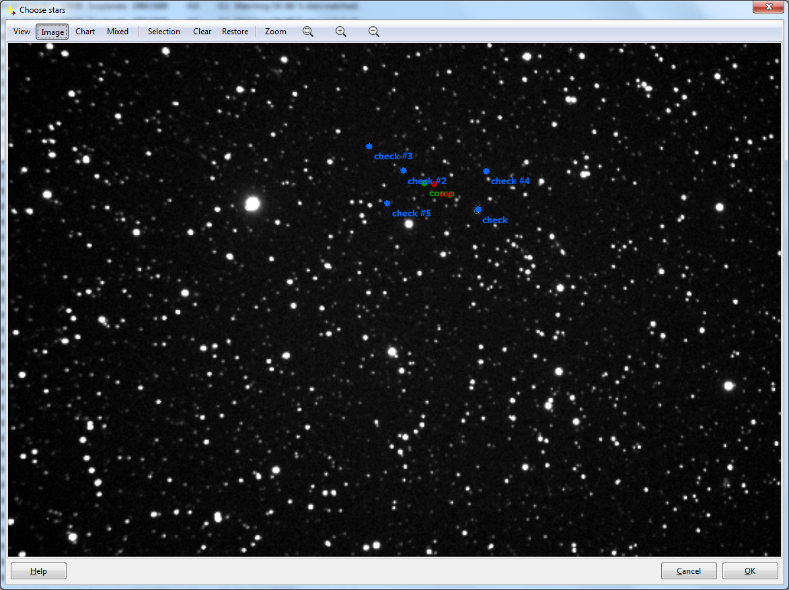Open Help for choosing stars

[x=38, y=571]
